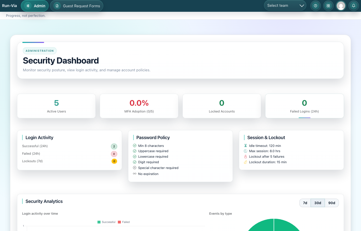Screen dimensions: 361x231
Task: Click the ADMINISTRATION badge
Action: [40, 51]
